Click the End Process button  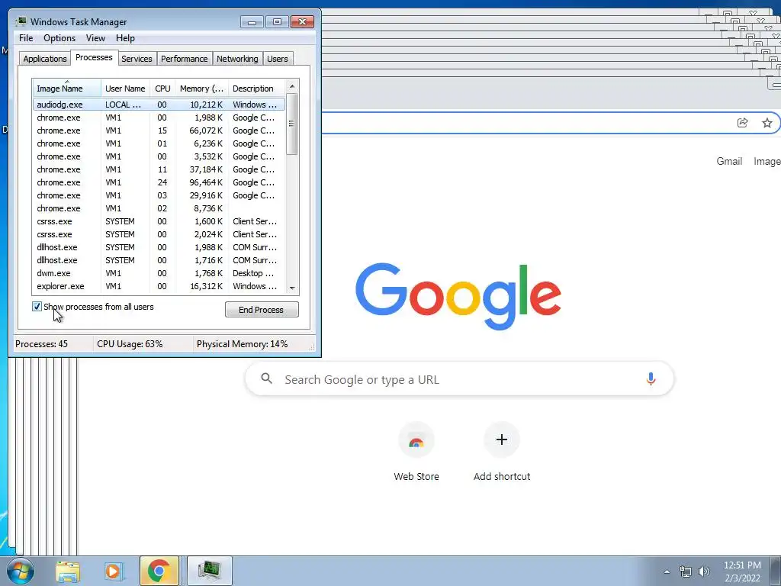[262, 310]
